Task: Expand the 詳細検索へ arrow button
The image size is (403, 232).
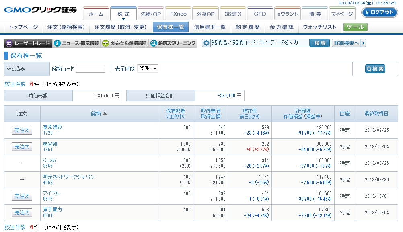Action: pos(349,43)
